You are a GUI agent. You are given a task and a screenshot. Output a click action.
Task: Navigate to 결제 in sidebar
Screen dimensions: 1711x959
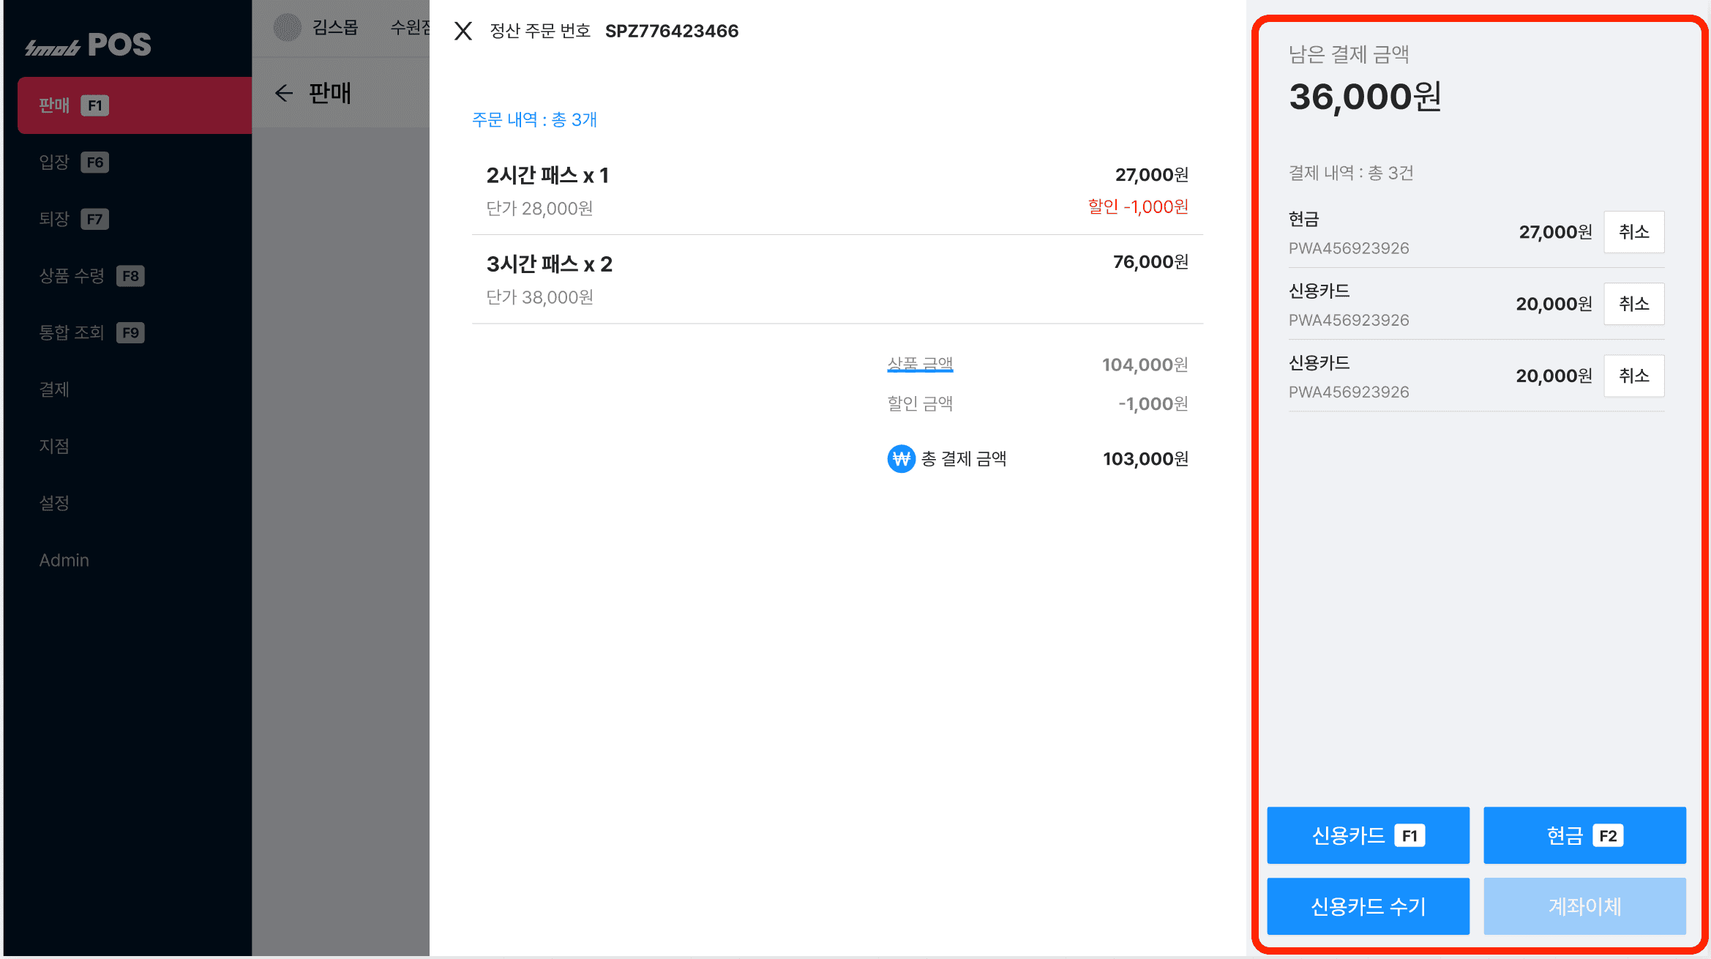(54, 389)
